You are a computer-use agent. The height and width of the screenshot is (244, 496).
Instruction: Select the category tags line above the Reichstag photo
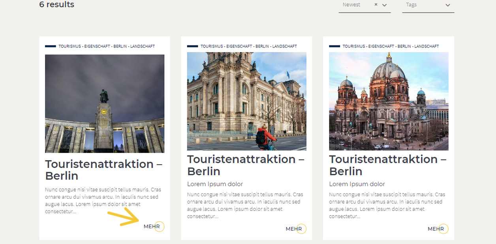[248, 46]
